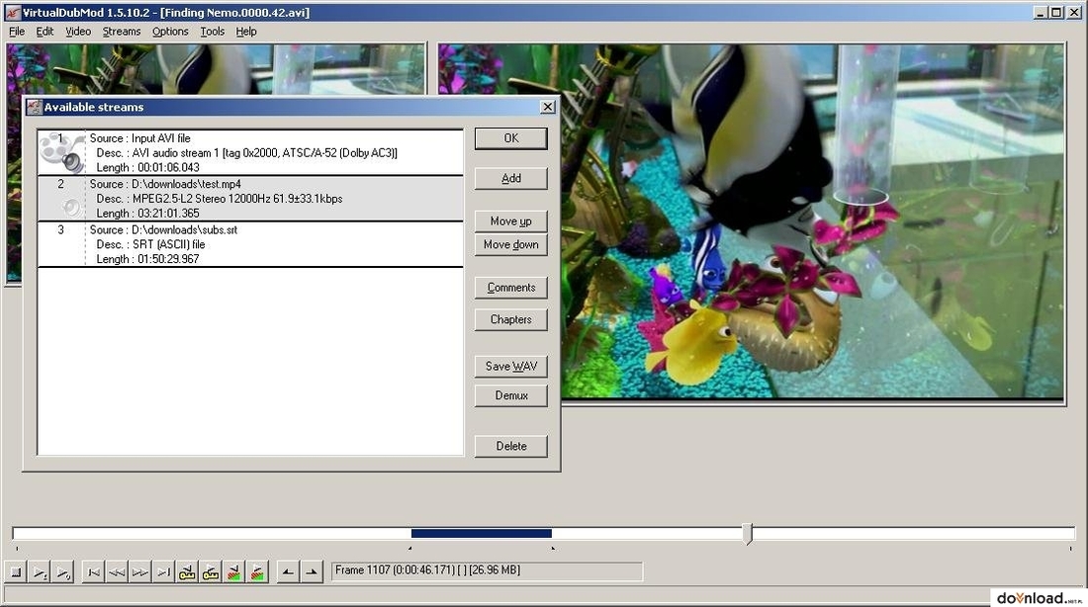Screen dimensions: 1088x607
Task: Play the input video preview
Action: pyautogui.click(x=40, y=572)
